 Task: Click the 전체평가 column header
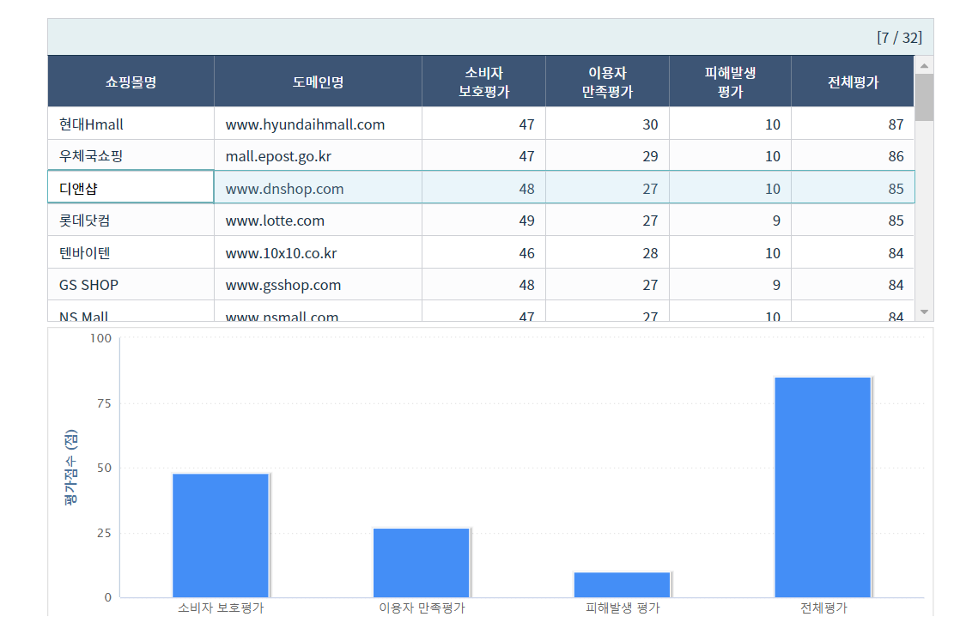pyautogui.click(x=852, y=81)
